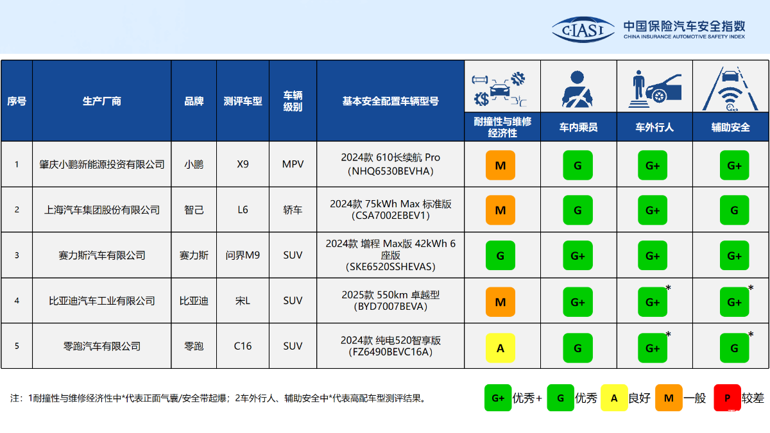The height and width of the screenshot is (433, 770).
Task: Click the yellow A 良好 legend swatch
Action: pos(614,398)
